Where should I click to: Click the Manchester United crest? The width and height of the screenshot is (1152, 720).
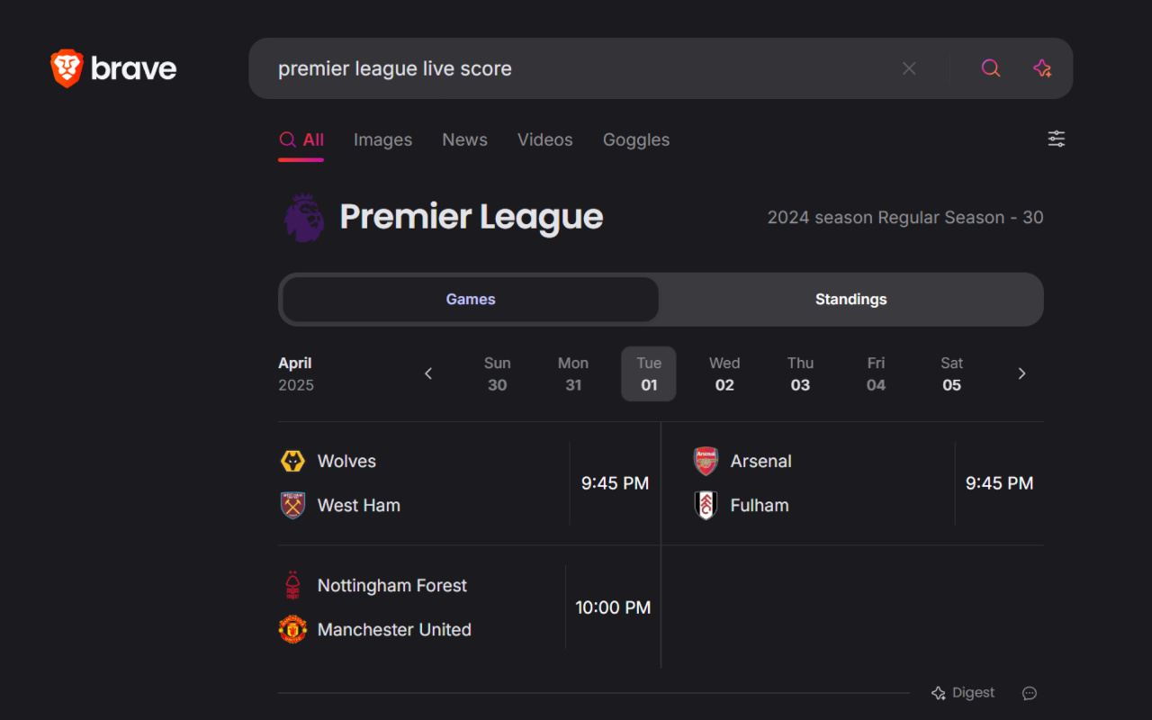[292, 629]
